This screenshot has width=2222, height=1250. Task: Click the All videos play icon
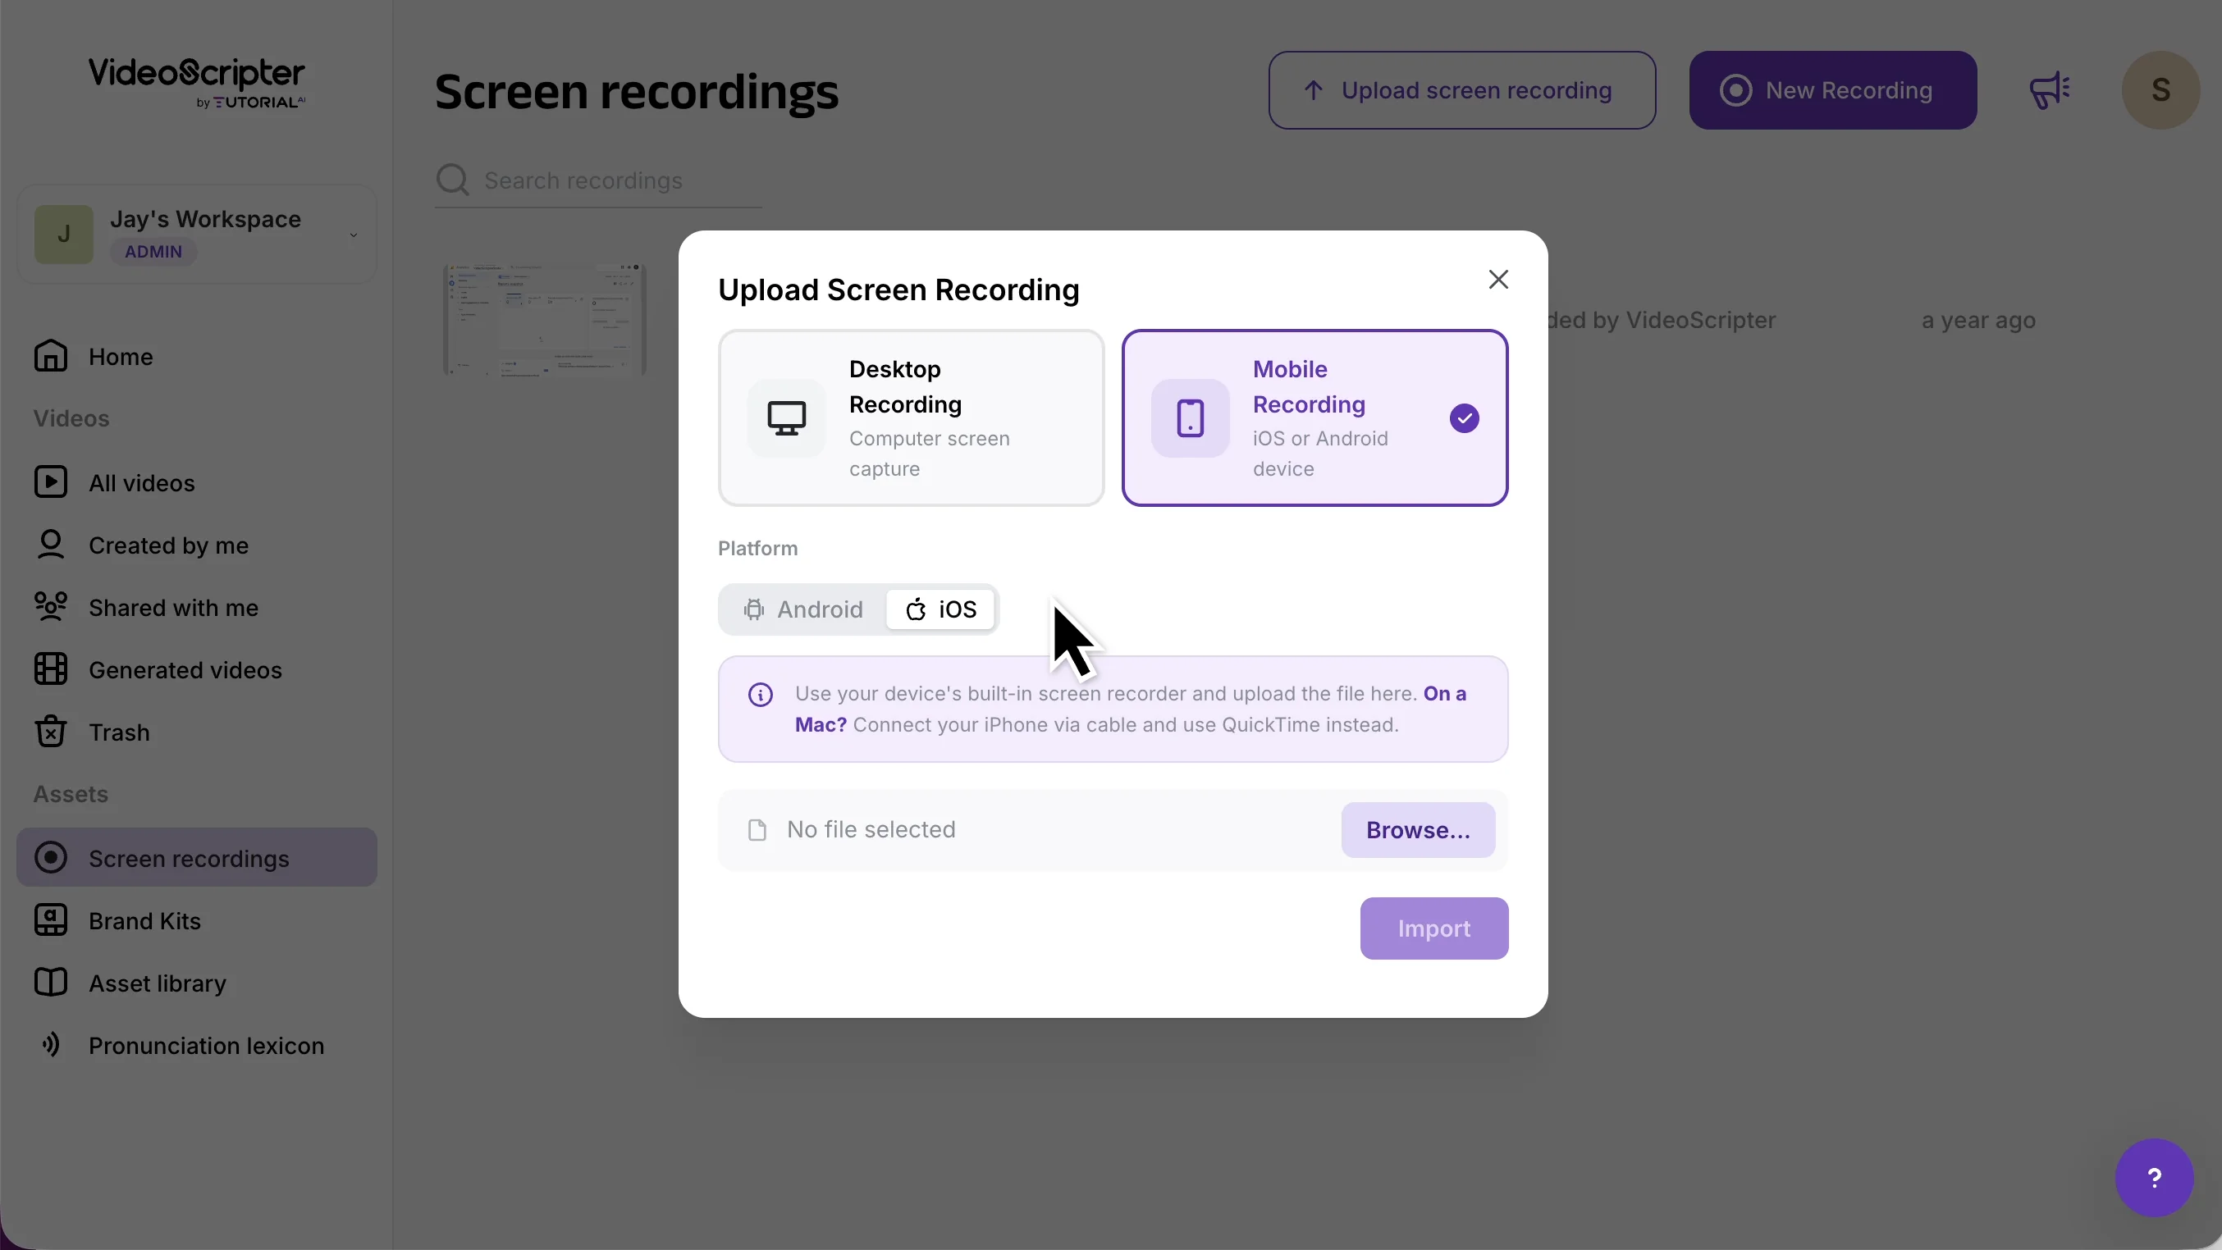coord(51,482)
